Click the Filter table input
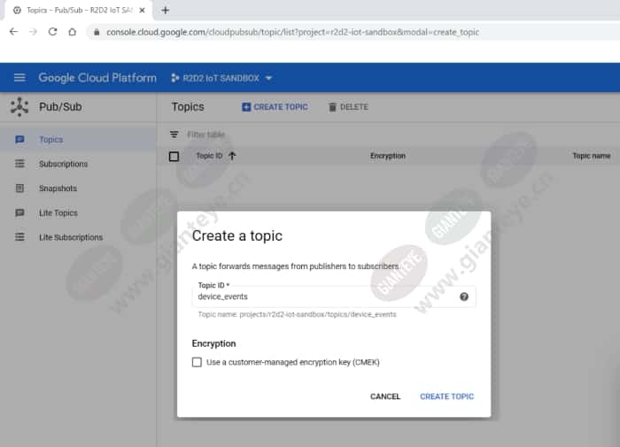The height and width of the screenshot is (447, 620). coord(206,135)
